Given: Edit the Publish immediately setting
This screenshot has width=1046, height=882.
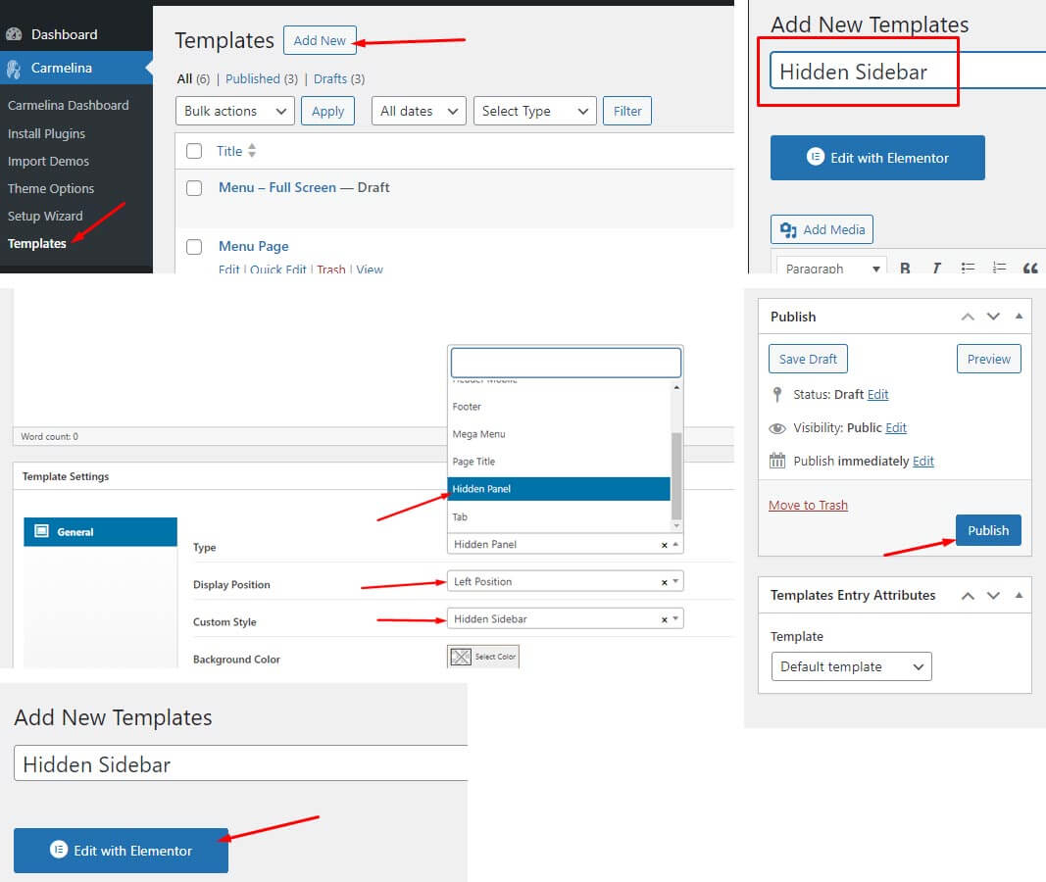Looking at the screenshot, I should pos(923,461).
